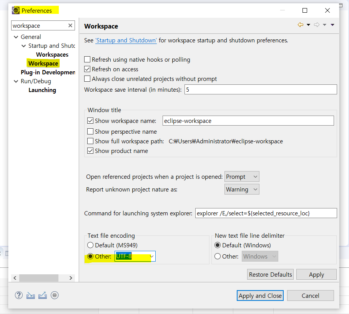Select Launching under Run/Debug
Viewport: 349px width, 314px height.
42,90
